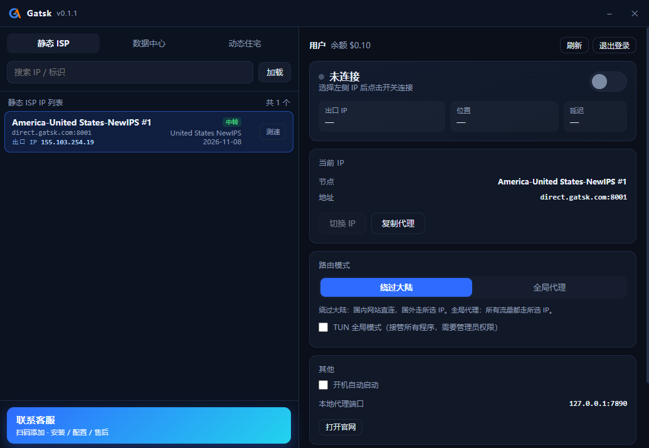This screenshot has width=649, height=448.
Task: Toggle the connection switch on
Action: [608, 82]
